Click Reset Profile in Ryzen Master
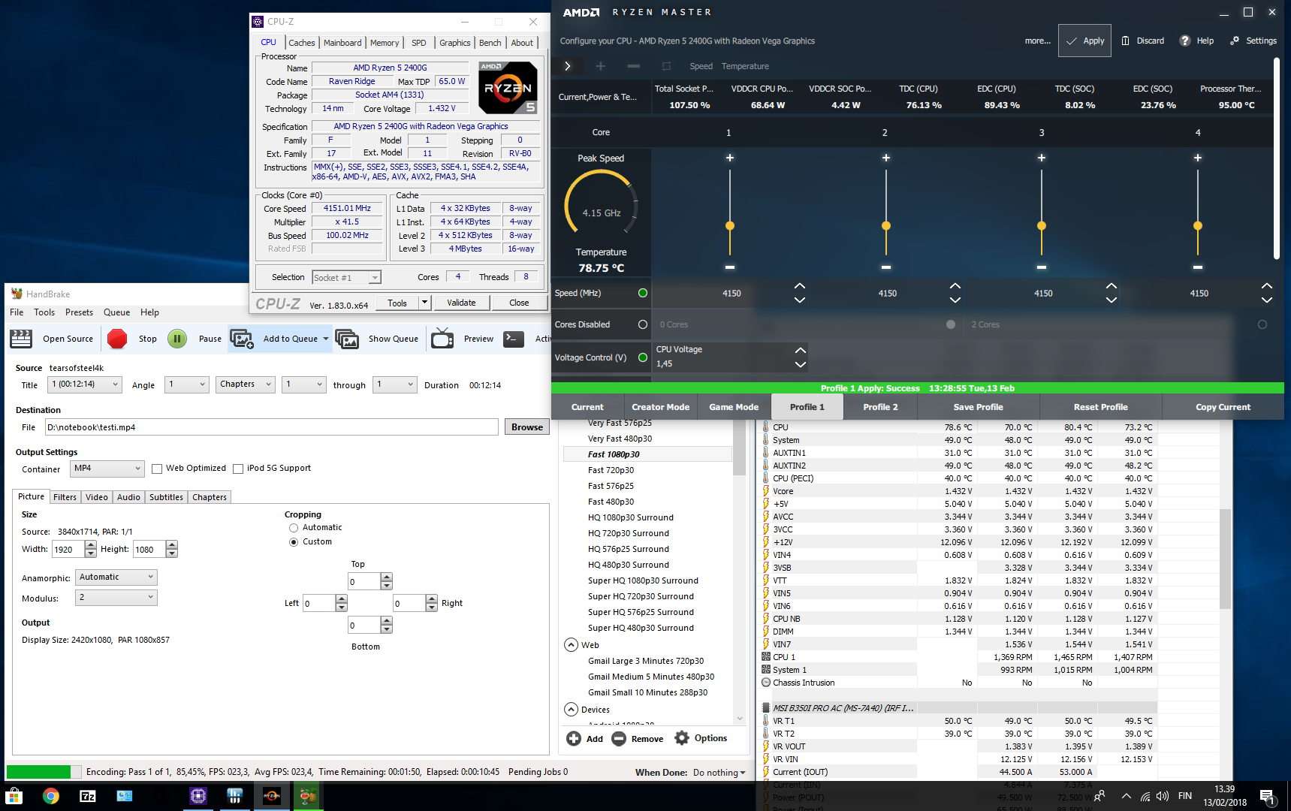1291x811 pixels. pyautogui.click(x=1100, y=407)
